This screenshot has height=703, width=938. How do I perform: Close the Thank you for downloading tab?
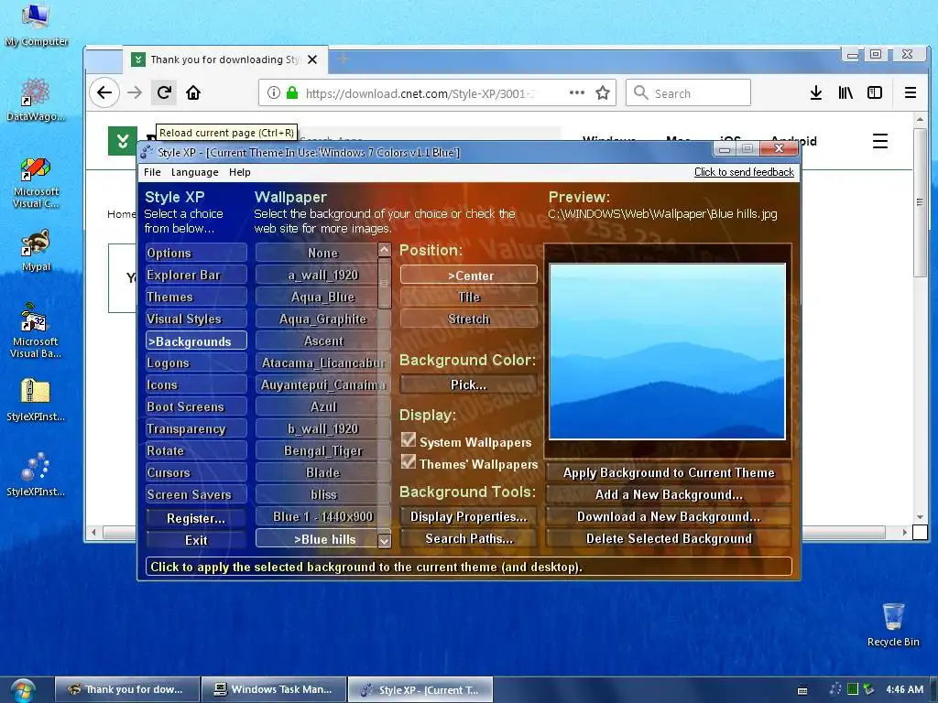[312, 59]
